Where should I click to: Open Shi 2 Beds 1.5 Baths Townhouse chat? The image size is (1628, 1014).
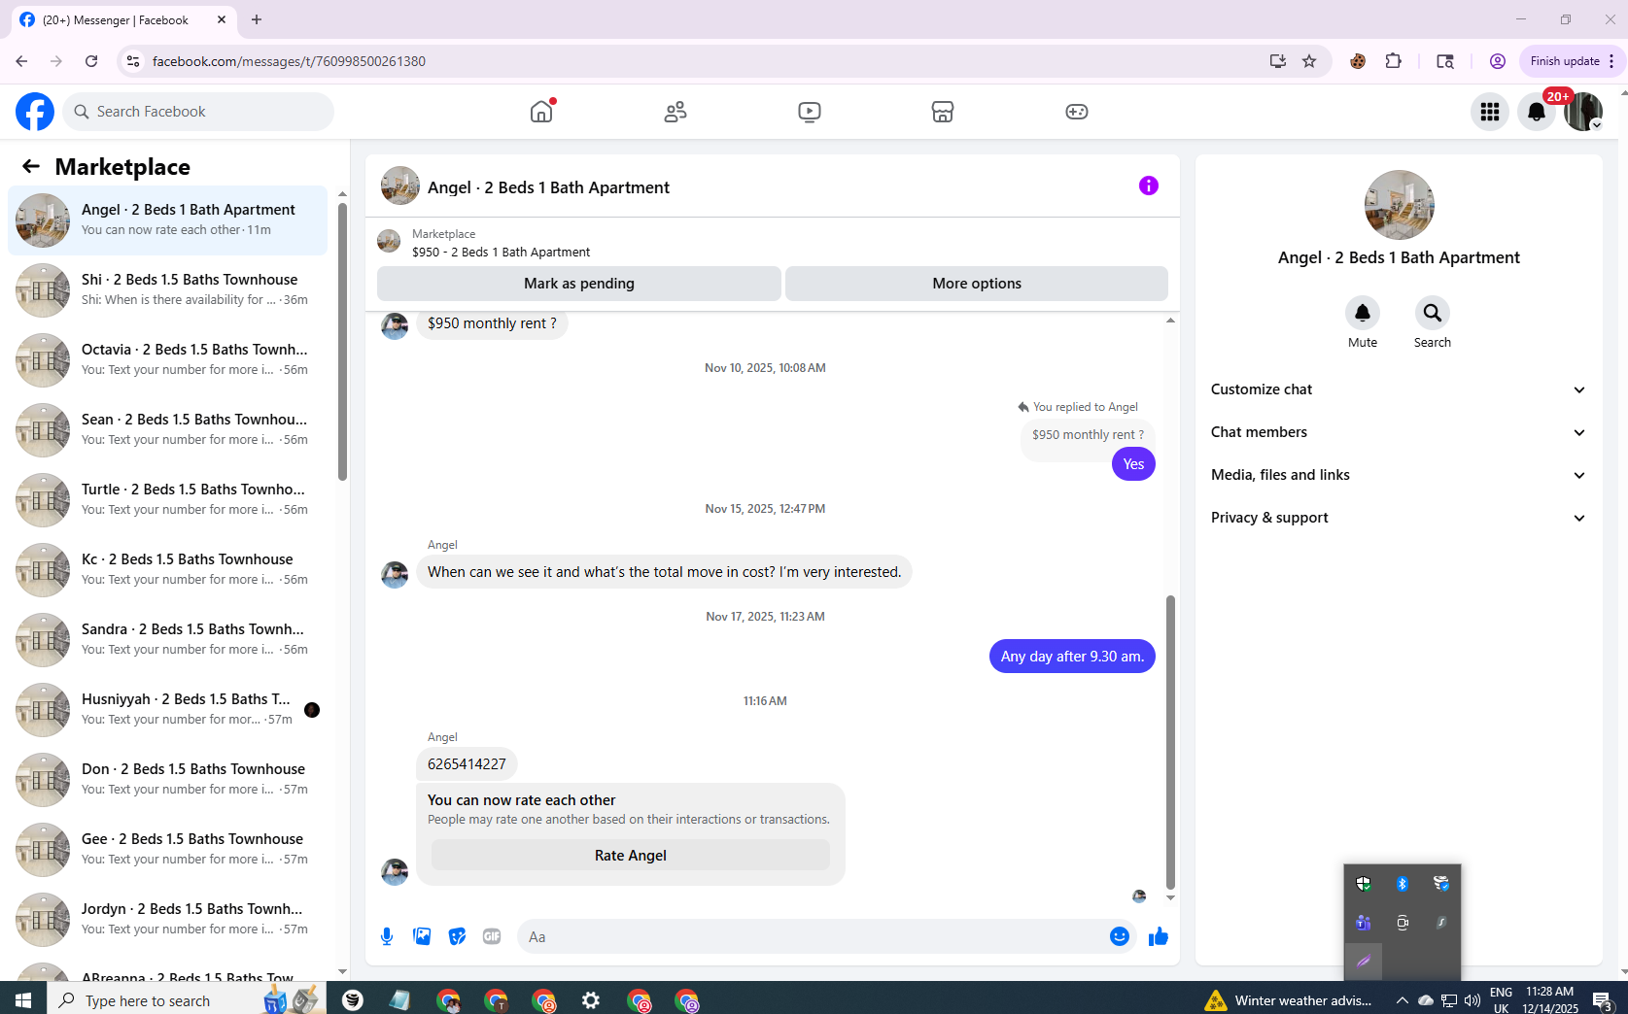click(x=167, y=289)
